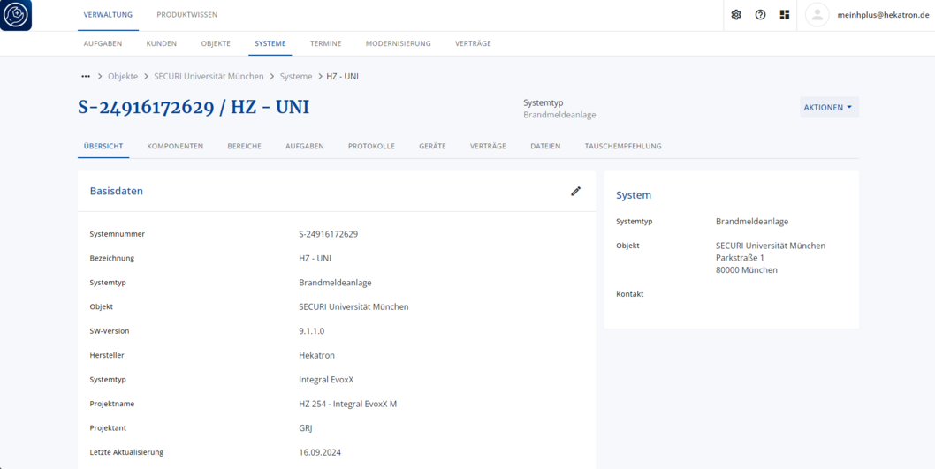Click address line Parkstraße 1

[740, 257]
